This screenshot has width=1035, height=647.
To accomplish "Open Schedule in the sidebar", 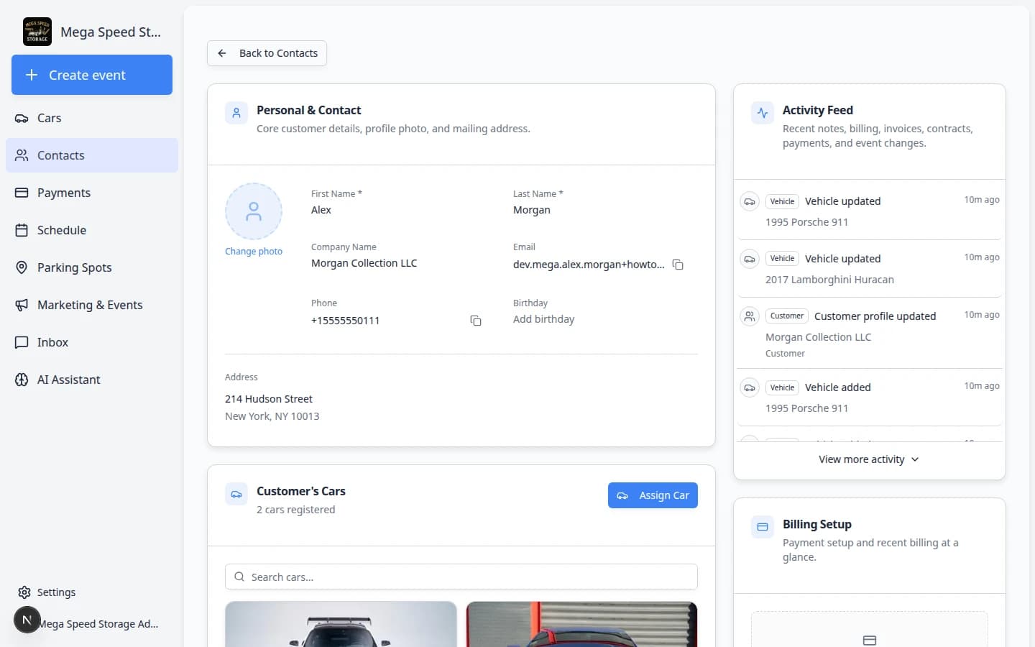I will [92, 230].
